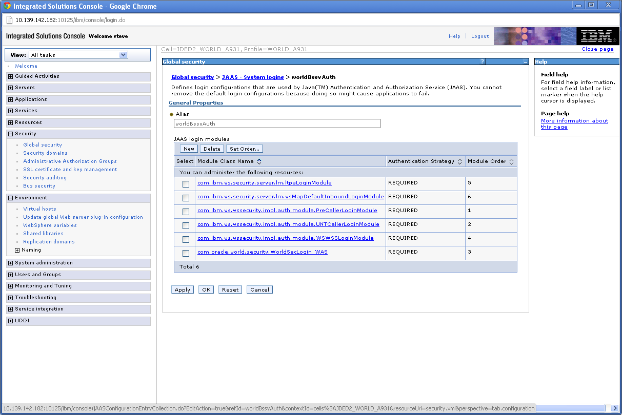Click the browser address bar URL

tap(71, 20)
